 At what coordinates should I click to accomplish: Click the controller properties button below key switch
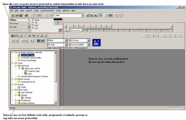point(60,30)
